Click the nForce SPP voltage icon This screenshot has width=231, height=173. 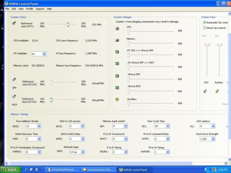click(x=117, y=76)
